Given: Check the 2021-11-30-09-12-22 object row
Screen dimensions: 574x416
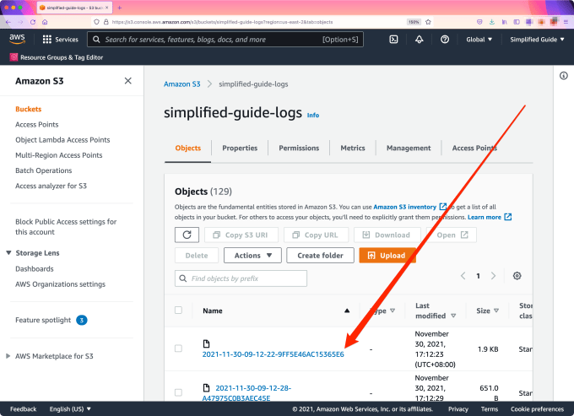Looking at the screenshot, I should tap(178, 348).
